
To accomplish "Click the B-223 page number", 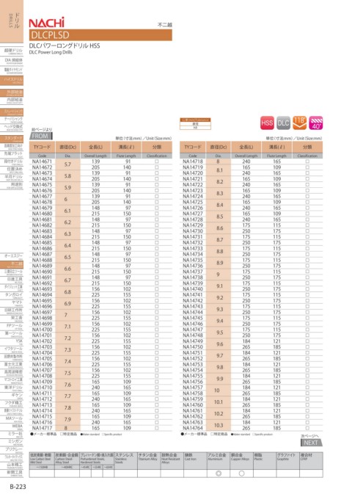I will [x=18, y=487].
